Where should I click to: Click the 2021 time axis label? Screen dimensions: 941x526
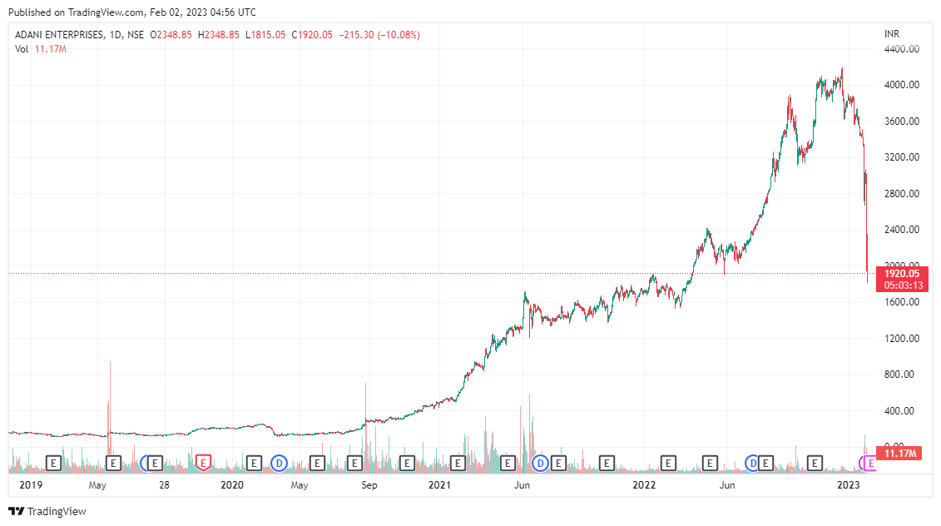tap(439, 484)
